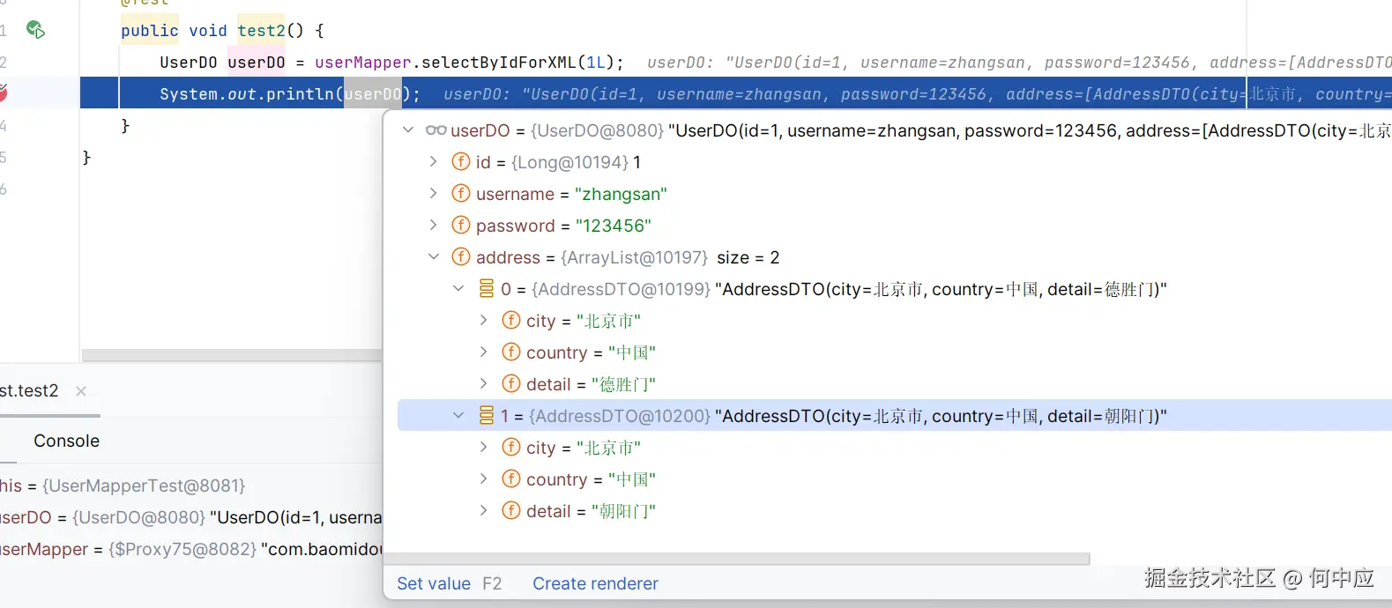Click the userMapper identifier in the editor
Viewport: 1392px width, 608px height.
click(363, 63)
